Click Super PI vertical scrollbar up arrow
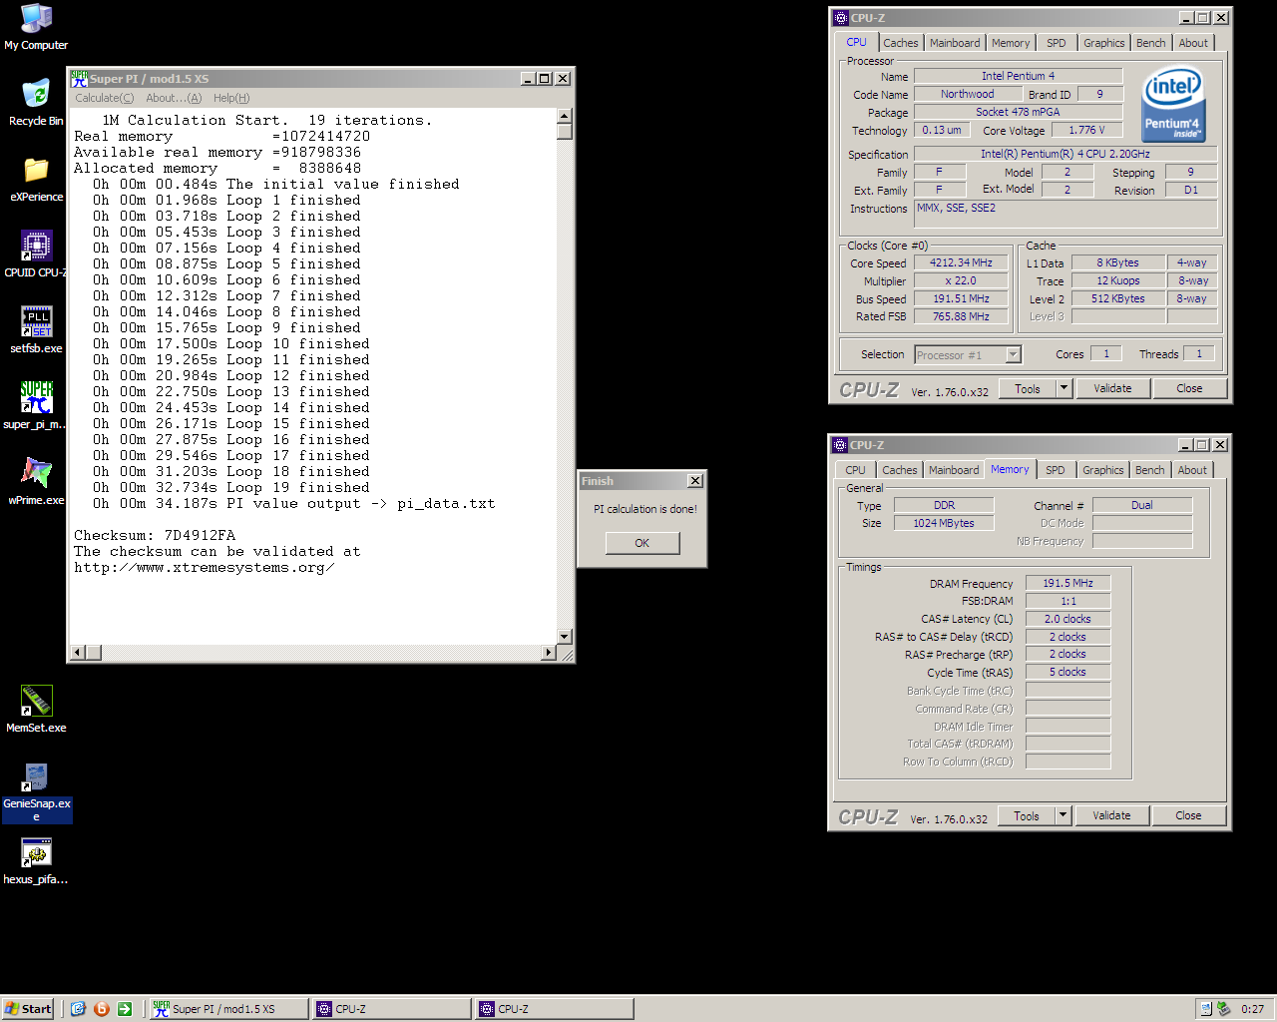Screen dimensions: 1277x1022 (565, 116)
